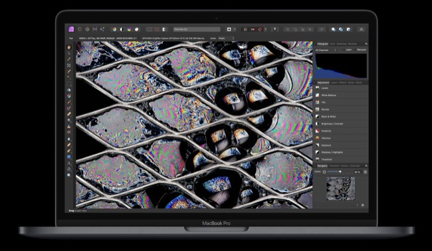Click the Navigator preview thumbnail
Image resolution: width=432 pixels, height=251 pixels.
(x=340, y=189)
